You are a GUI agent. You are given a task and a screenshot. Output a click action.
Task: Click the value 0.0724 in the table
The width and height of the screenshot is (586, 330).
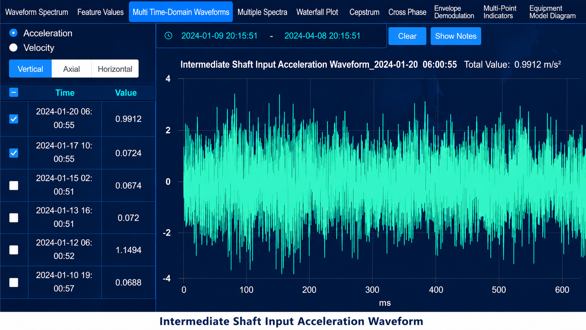point(128,153)
